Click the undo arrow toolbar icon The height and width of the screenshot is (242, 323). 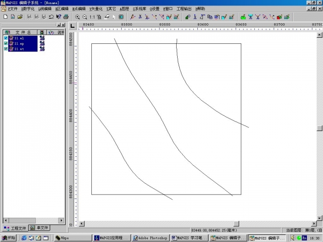(x=51, y=17)
